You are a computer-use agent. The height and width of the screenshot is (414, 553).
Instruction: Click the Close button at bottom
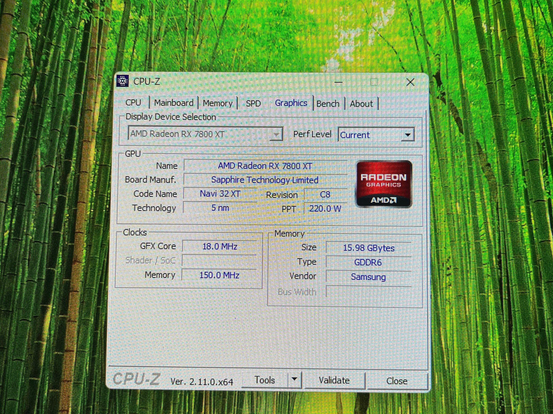pos(397,381)
